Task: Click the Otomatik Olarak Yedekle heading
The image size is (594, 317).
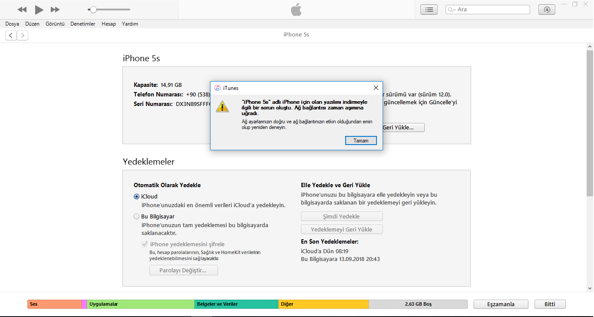Action: (x=167, y=185)
